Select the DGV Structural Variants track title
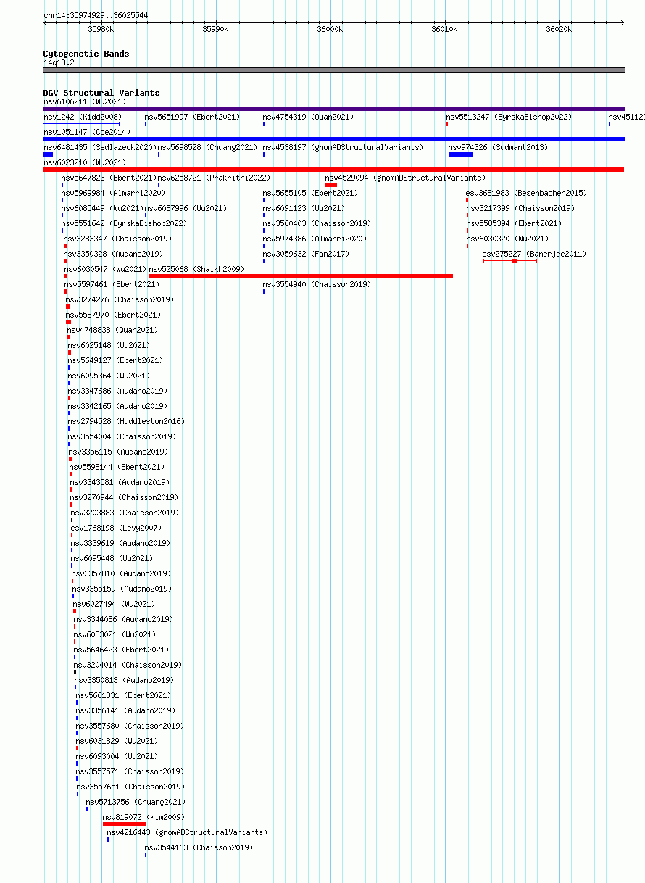The image size is (645, 883). click(x=101, y=93)
